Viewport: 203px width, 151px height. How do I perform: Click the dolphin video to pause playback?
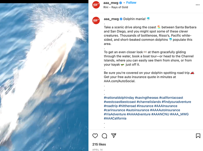(44, 77)
